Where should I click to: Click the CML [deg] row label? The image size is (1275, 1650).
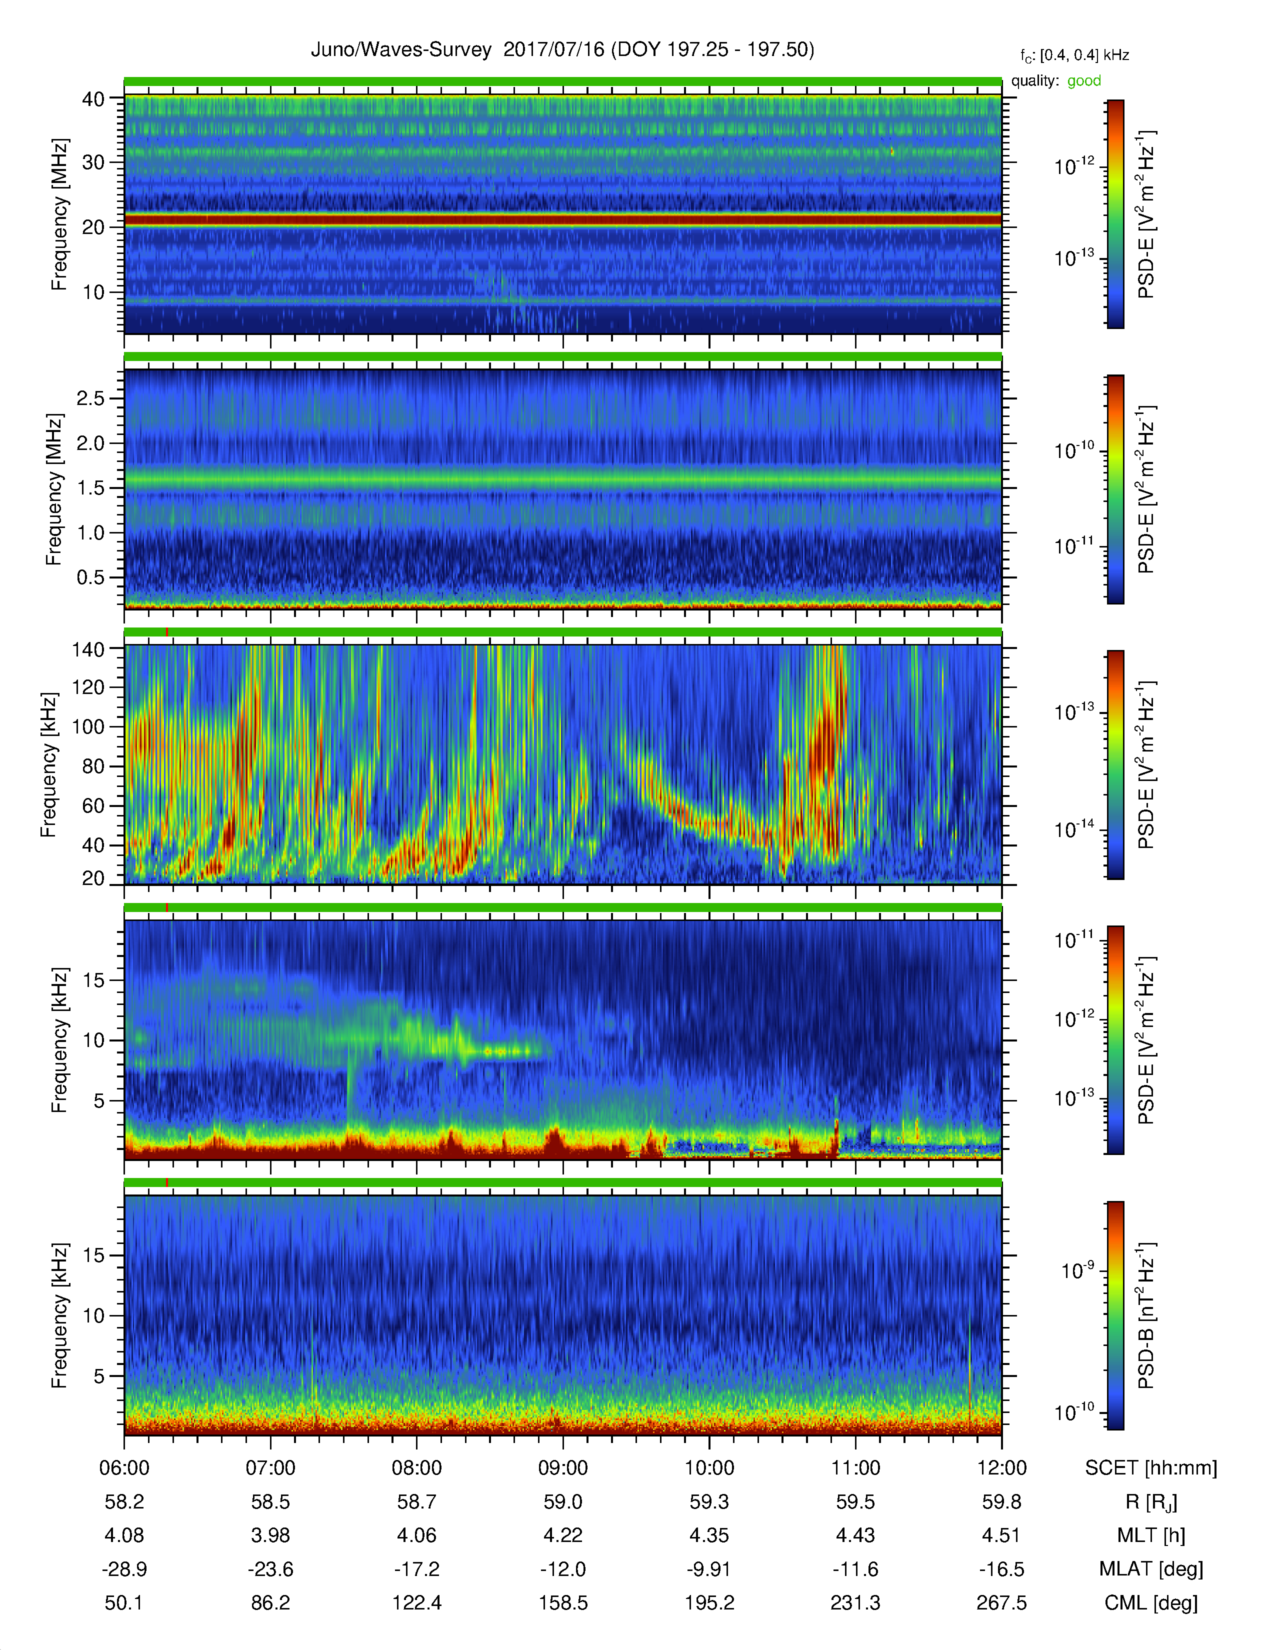tap(1151, 1602)
